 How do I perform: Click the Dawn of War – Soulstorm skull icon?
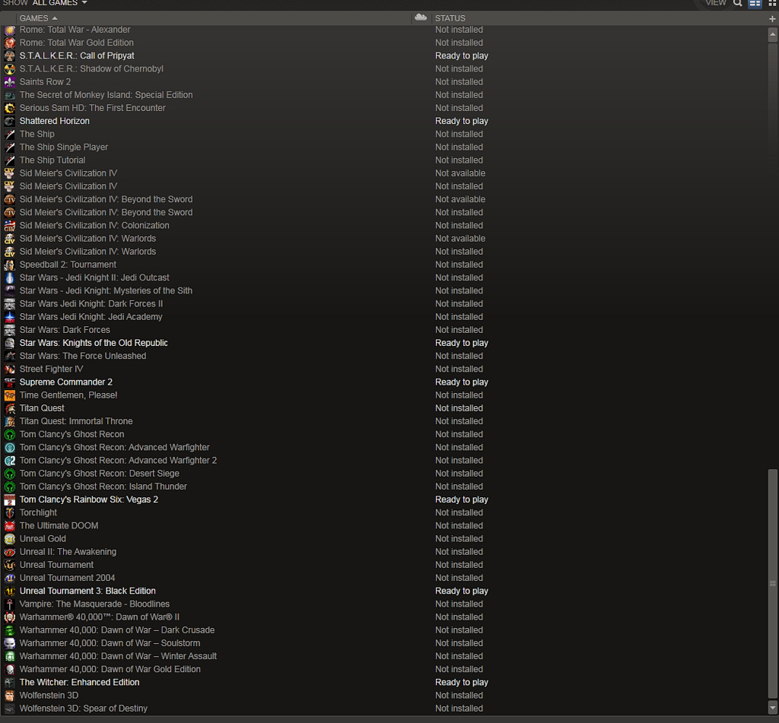coord(9,643)
